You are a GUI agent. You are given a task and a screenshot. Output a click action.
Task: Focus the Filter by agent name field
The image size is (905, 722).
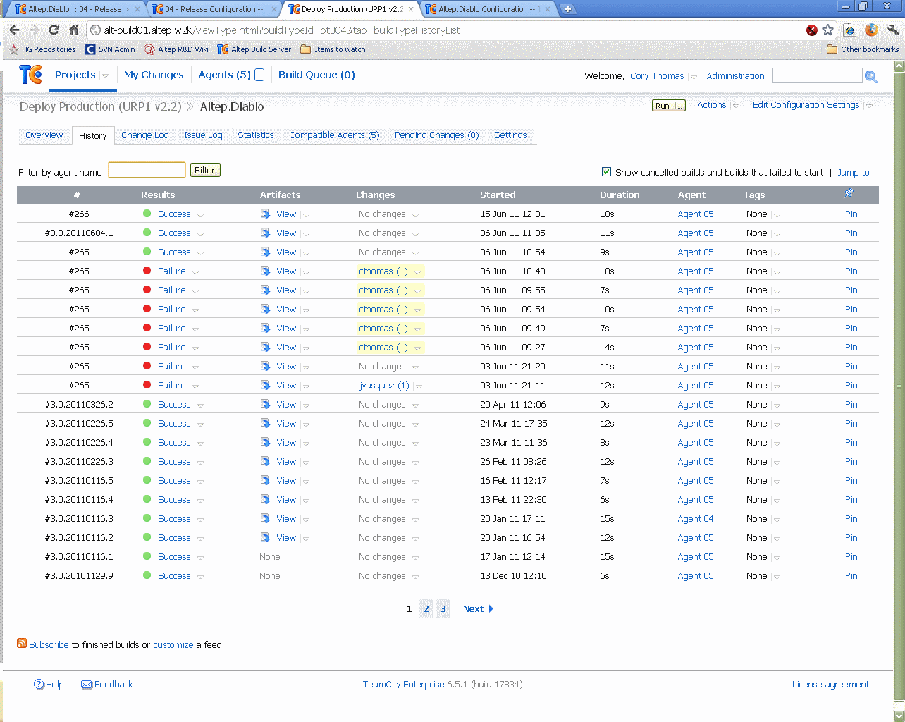click(x=147, y=170)
